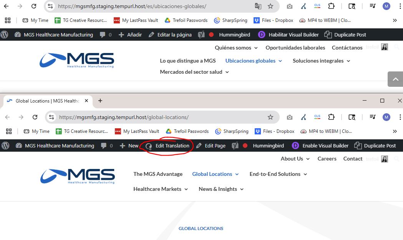Image resolution: width=403 pixels, height=240 pixels.
Task: Click Duplicate Post in the English admin bar
Action: click(x=375, y=146)
